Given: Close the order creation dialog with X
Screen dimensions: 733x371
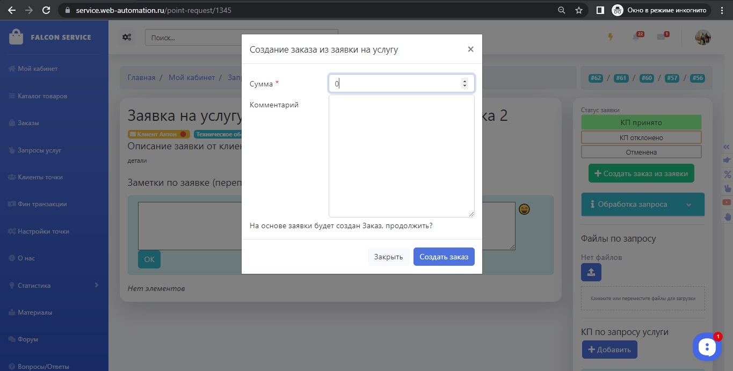Looking at the screenshot, I should [x=470, y=49].
